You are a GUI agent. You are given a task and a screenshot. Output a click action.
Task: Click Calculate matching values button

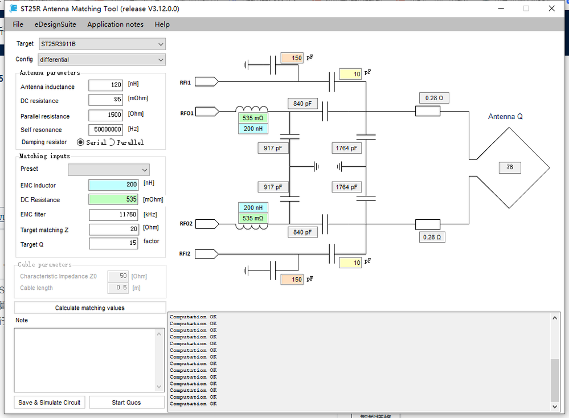89,308
